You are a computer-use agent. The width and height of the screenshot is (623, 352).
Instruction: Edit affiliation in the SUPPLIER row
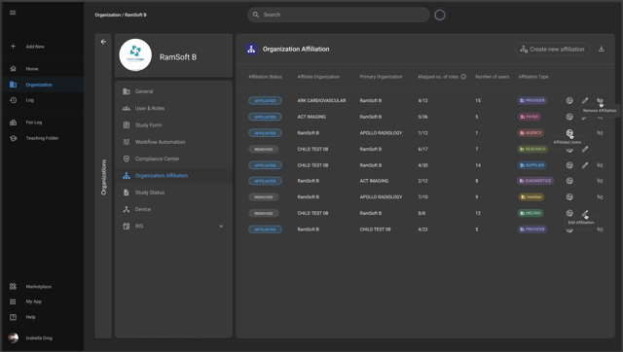(585, 165)
